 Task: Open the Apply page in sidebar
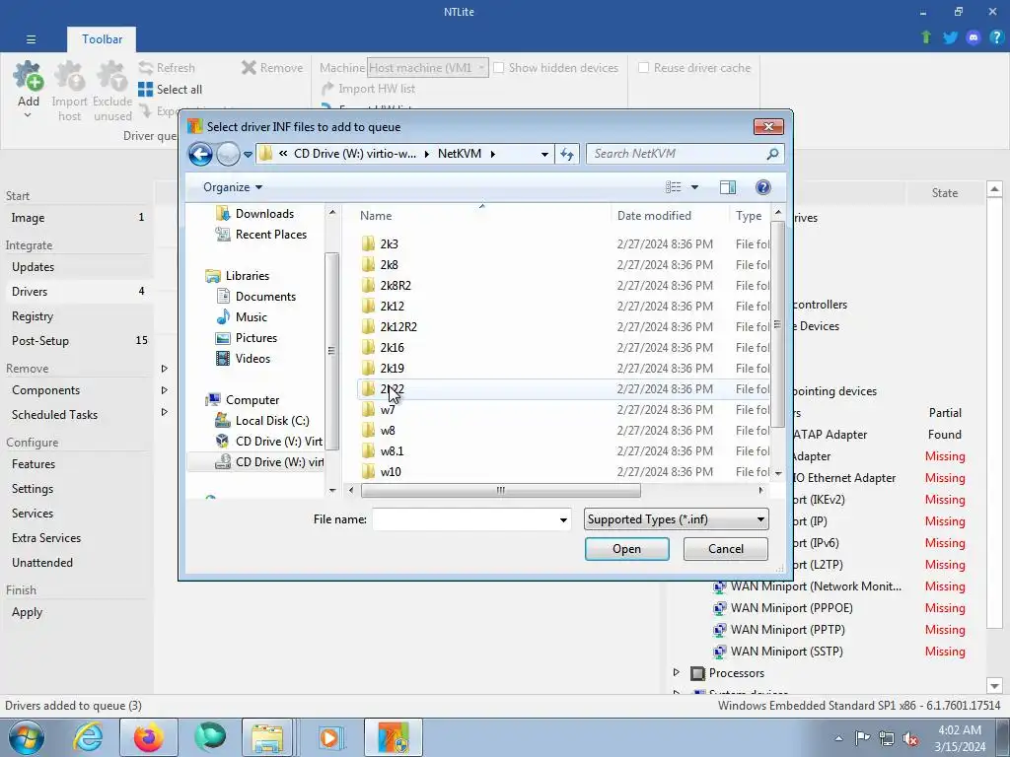[x=27, y=612]
